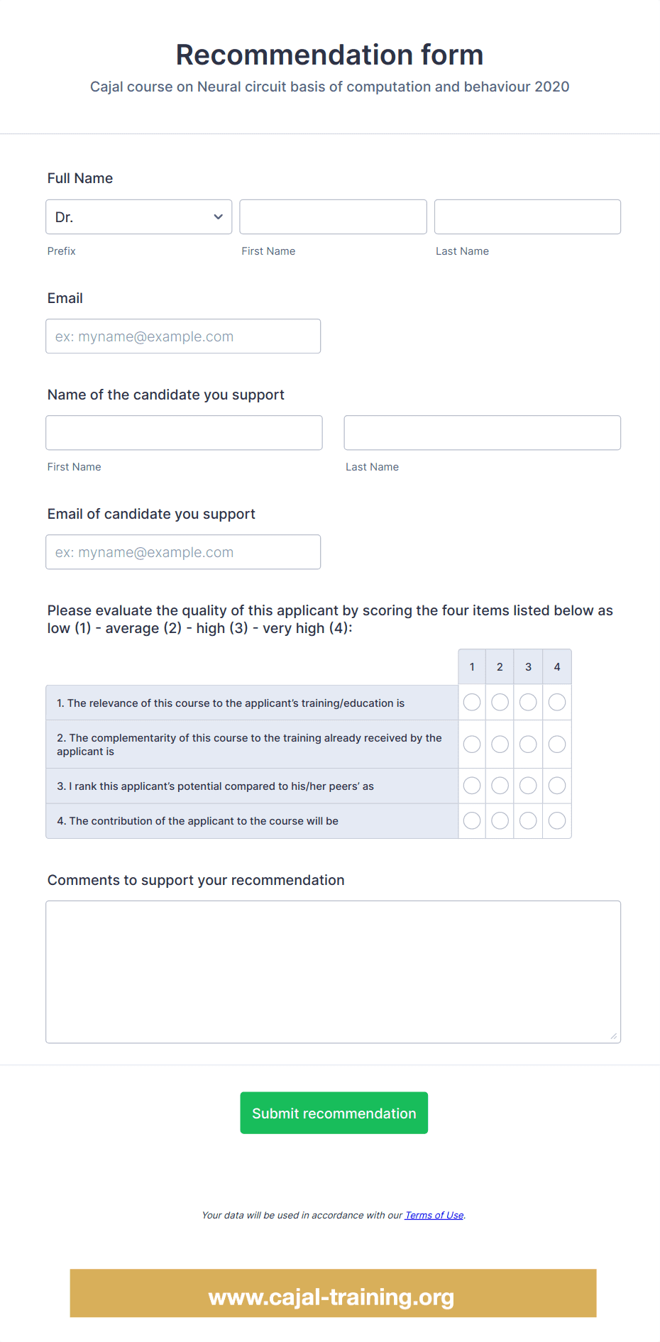Select score 4 for applicant's contribution
The height and width of the screenshot is (1342, 660).
coord(556,820)
